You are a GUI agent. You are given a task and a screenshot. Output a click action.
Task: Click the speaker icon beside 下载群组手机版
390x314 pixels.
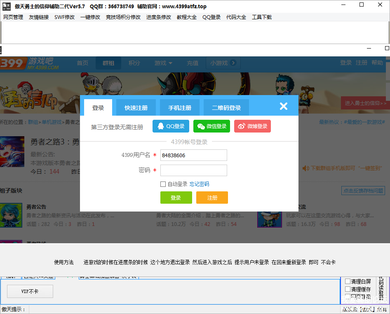click(x=305, y=168)
